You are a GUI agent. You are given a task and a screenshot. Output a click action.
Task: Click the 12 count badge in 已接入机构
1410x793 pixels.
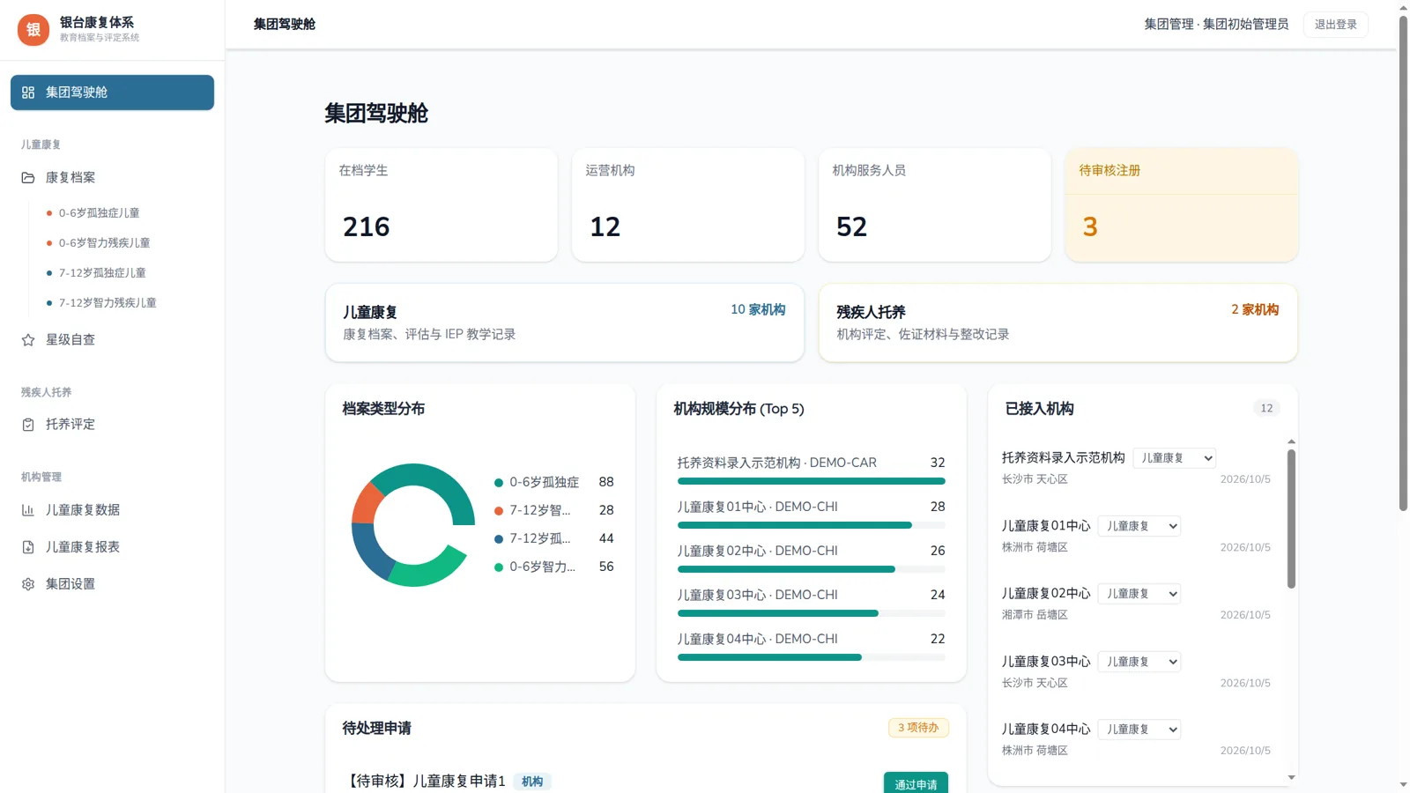click(1266, 409)
